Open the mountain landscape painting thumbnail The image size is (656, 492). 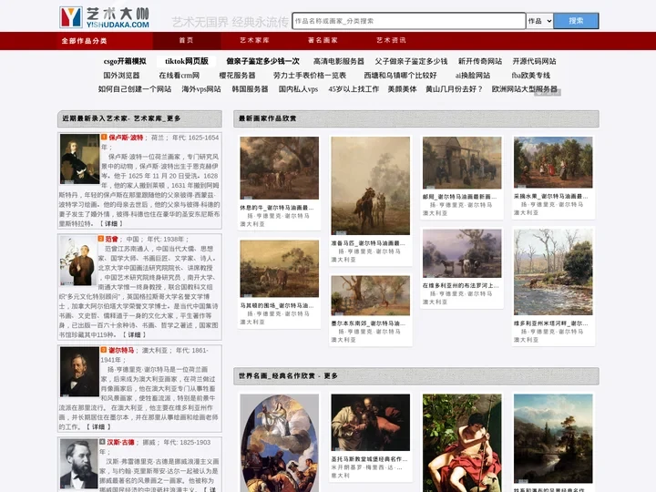(553, 438)
